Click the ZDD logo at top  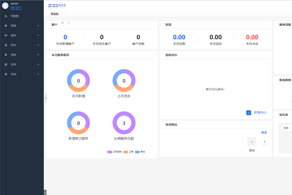(x=53, y=4)
